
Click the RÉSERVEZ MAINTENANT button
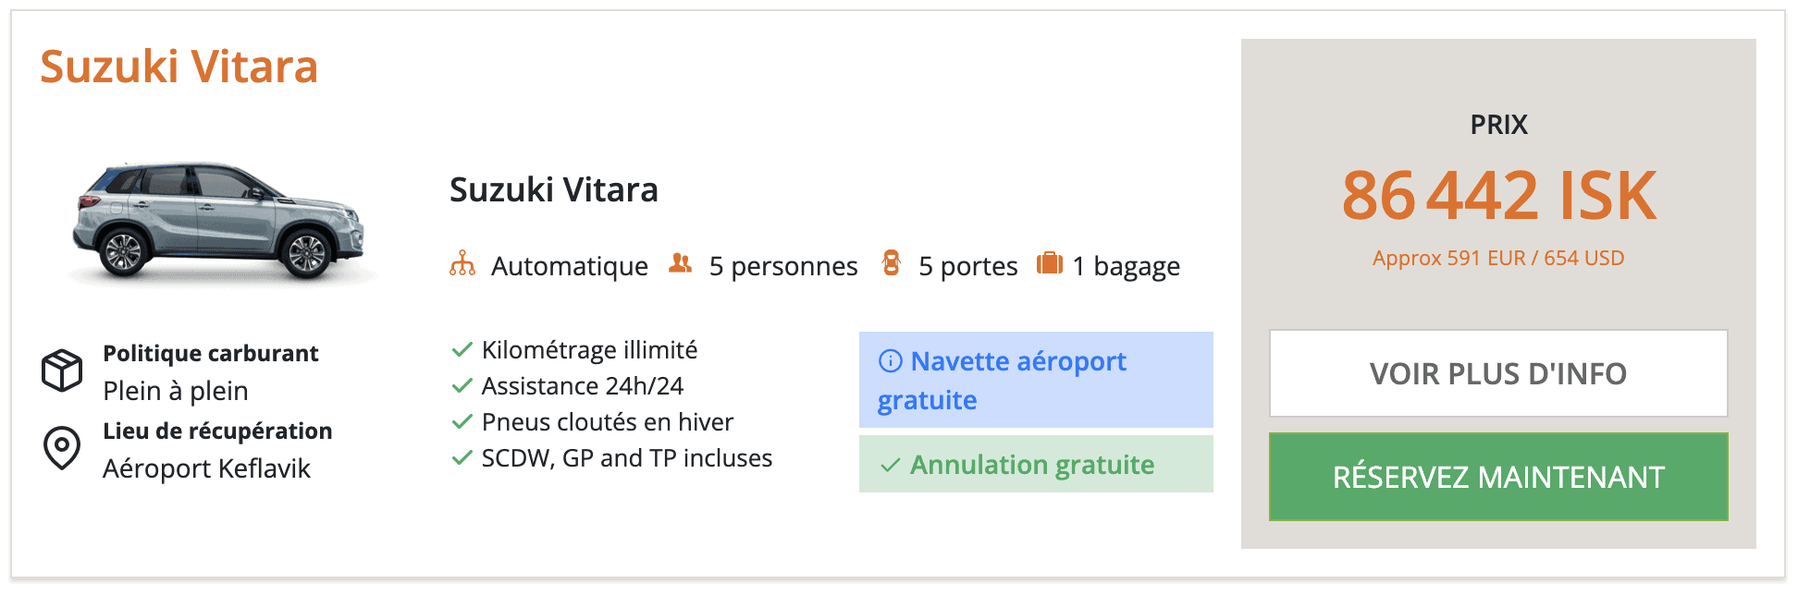[1498, 477]
